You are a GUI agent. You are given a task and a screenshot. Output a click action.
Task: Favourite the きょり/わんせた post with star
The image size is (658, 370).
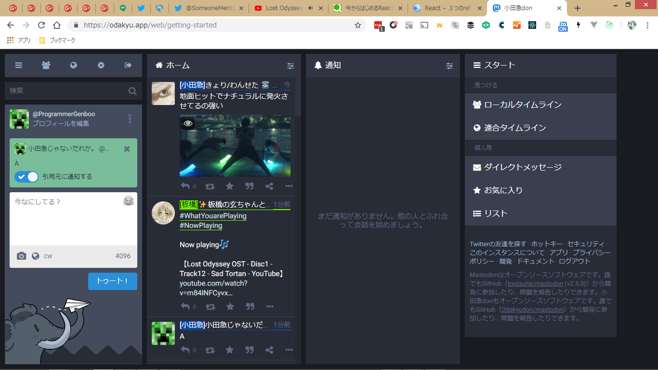click(x=230, y=186)
